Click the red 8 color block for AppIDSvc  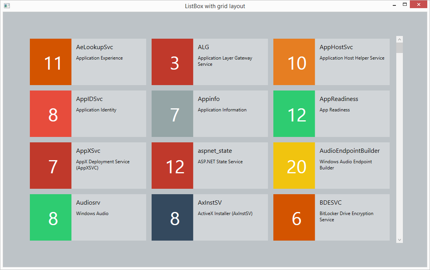coord(50,114)
